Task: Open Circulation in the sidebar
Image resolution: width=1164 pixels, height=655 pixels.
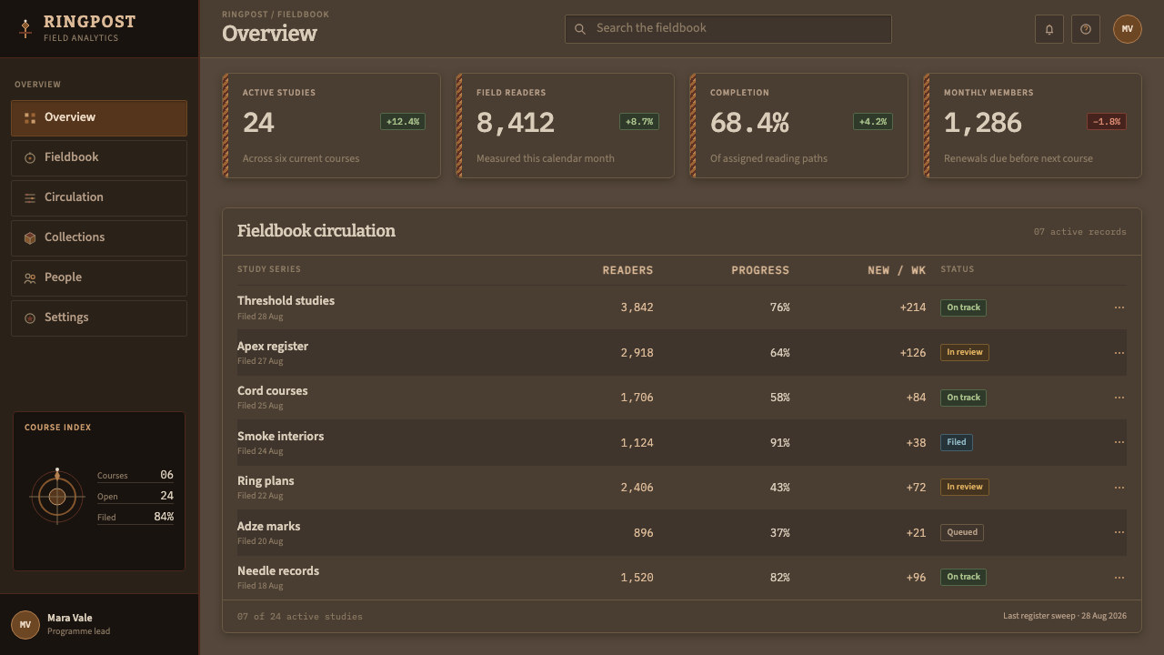Action: click(99, 198)
